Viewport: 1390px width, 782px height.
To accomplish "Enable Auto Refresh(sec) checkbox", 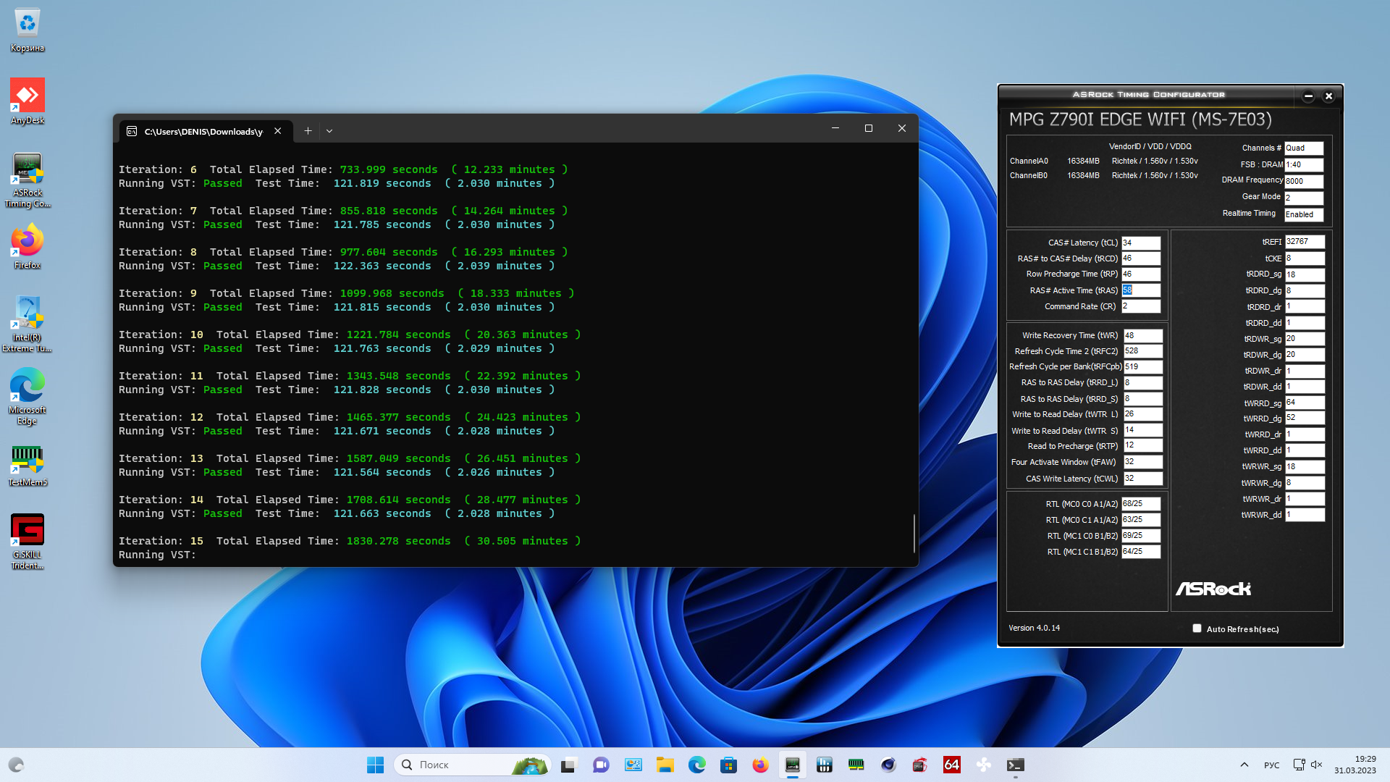I will 1197,628.
